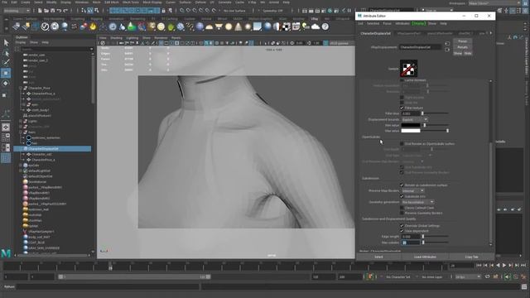The width and height of the screenshot is (530, 298).
Task: Open the Display menu in Attribute Editor
Action: coord(419,24)
